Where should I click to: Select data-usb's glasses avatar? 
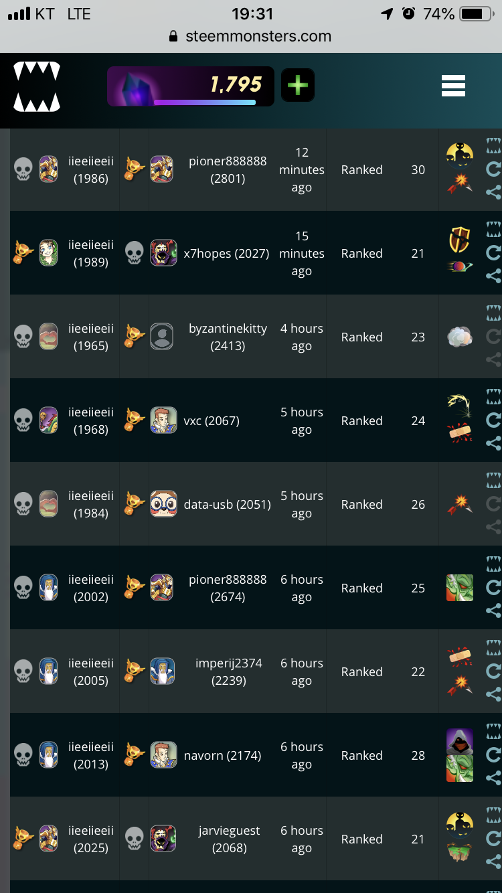coord(163,504)
